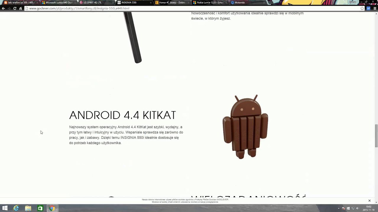Close the Honor 4C tab
This screenshot has width=378, height=212.
[188, 3]
